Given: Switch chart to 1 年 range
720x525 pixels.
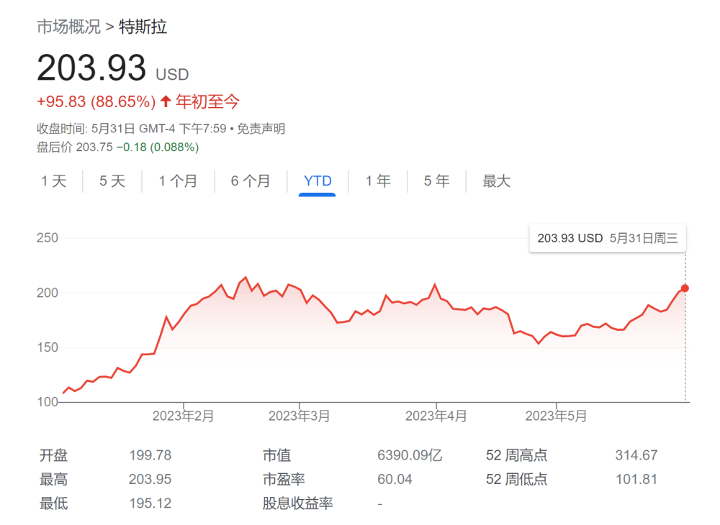Looking at the screenshot, I should point(378,181).
